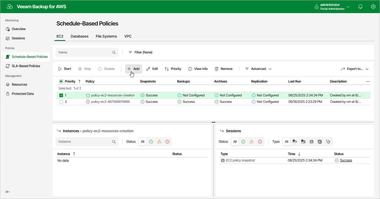Click the Disable button
Image resolution: width=380 pixels, height=199 pixels.
point(107,69)
